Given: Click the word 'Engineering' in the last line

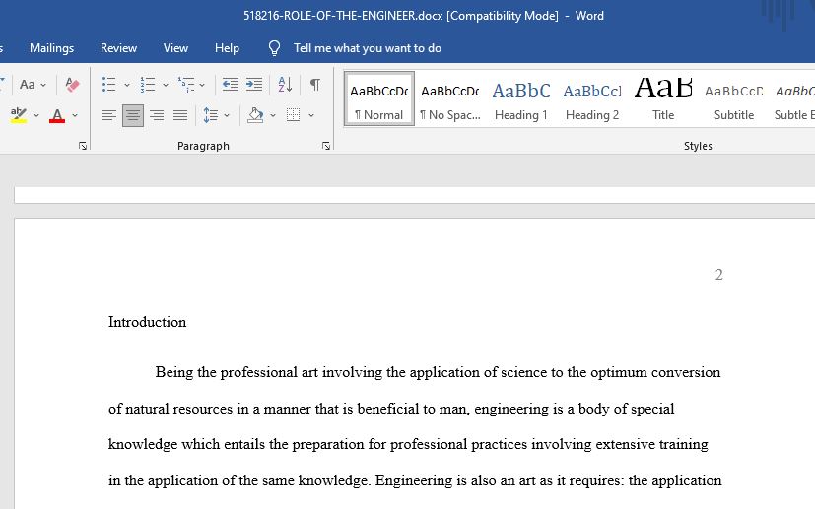Looking at the screenshot, I should click(x=414, y=480).
